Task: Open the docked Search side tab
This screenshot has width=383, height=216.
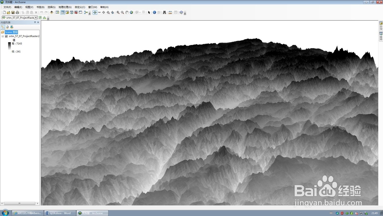Action: pos(381,36)
